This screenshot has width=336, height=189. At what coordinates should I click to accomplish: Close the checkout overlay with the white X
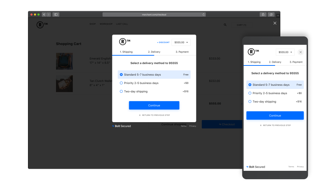275,23
